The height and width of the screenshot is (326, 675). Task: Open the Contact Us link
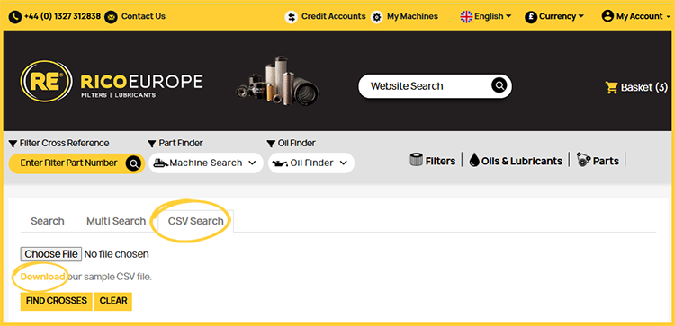tap(143, 16)
